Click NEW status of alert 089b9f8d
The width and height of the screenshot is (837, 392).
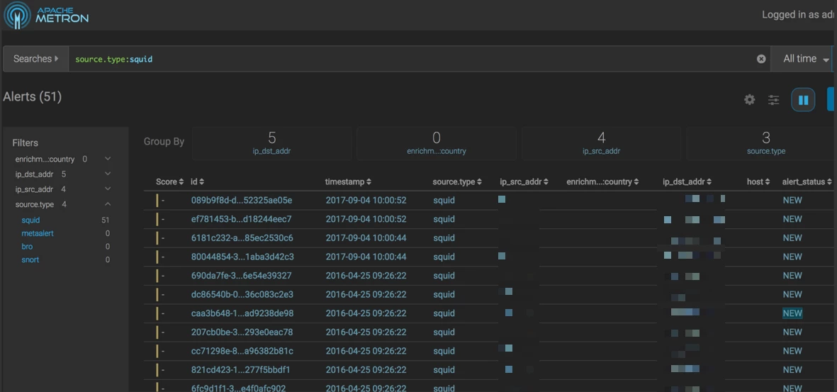(792, 201)
